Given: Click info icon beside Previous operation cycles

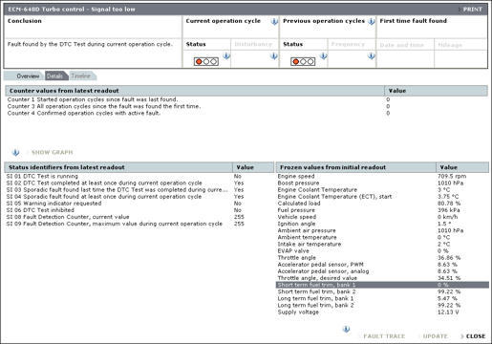Looking at the screenshot, I should [372, 22].
